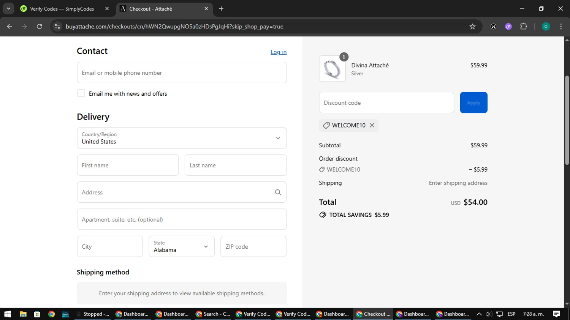Click the – $5.99 discount amount
The image size is (570, 320).
tap(478, 170)
